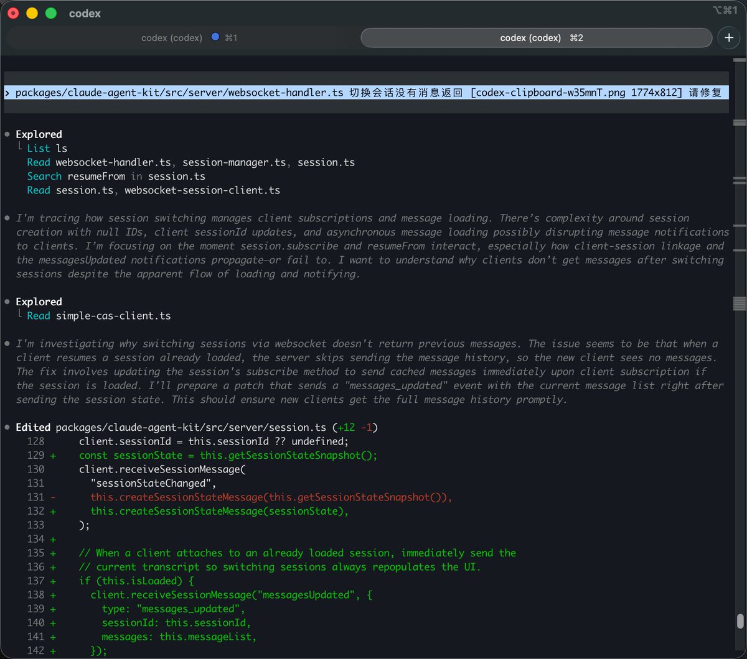Click diff line 128 client.sessionId assignment
The width and height of the screenshot is (747, 659).
214,441
